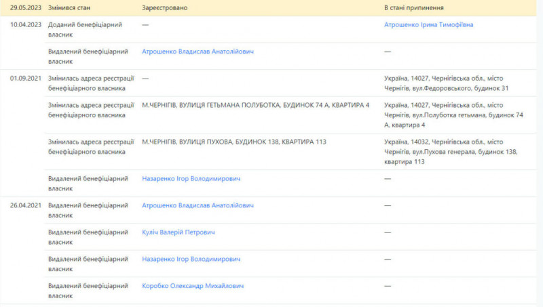
Task: Click new address 'вул.Пухова генерала, будинок 138'
Action: coord(451,152)
